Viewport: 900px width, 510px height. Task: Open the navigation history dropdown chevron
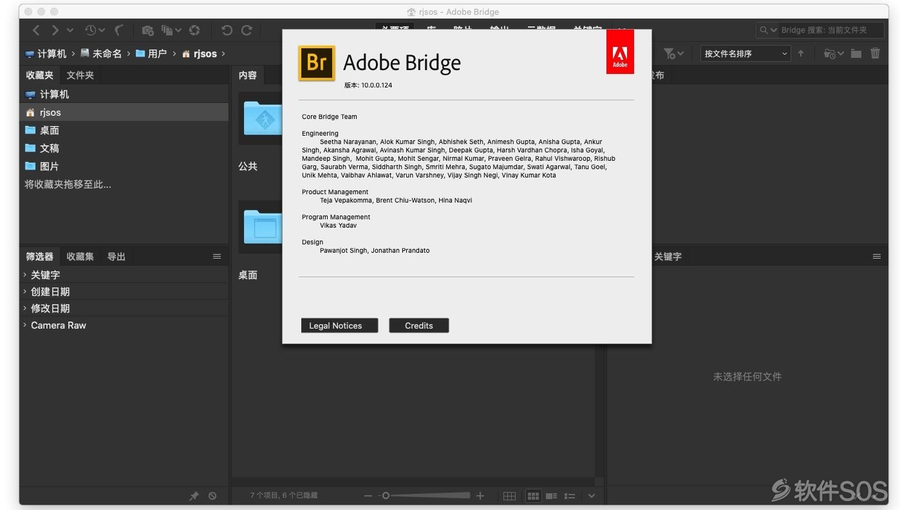tap(70, 30)
